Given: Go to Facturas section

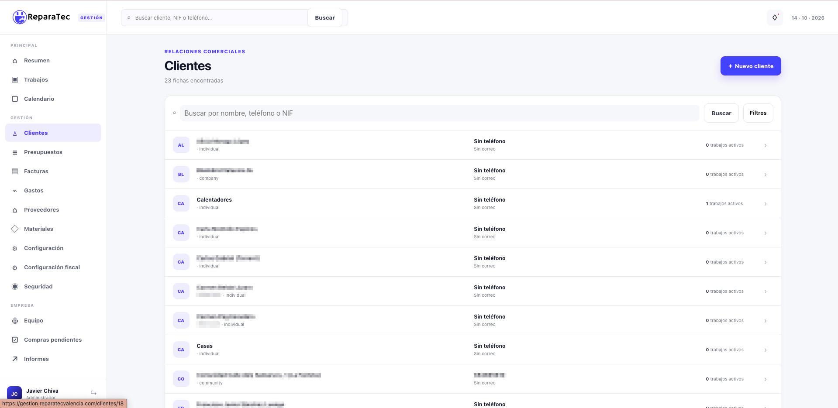Looking at the screenshot, I should coord(53,171).
